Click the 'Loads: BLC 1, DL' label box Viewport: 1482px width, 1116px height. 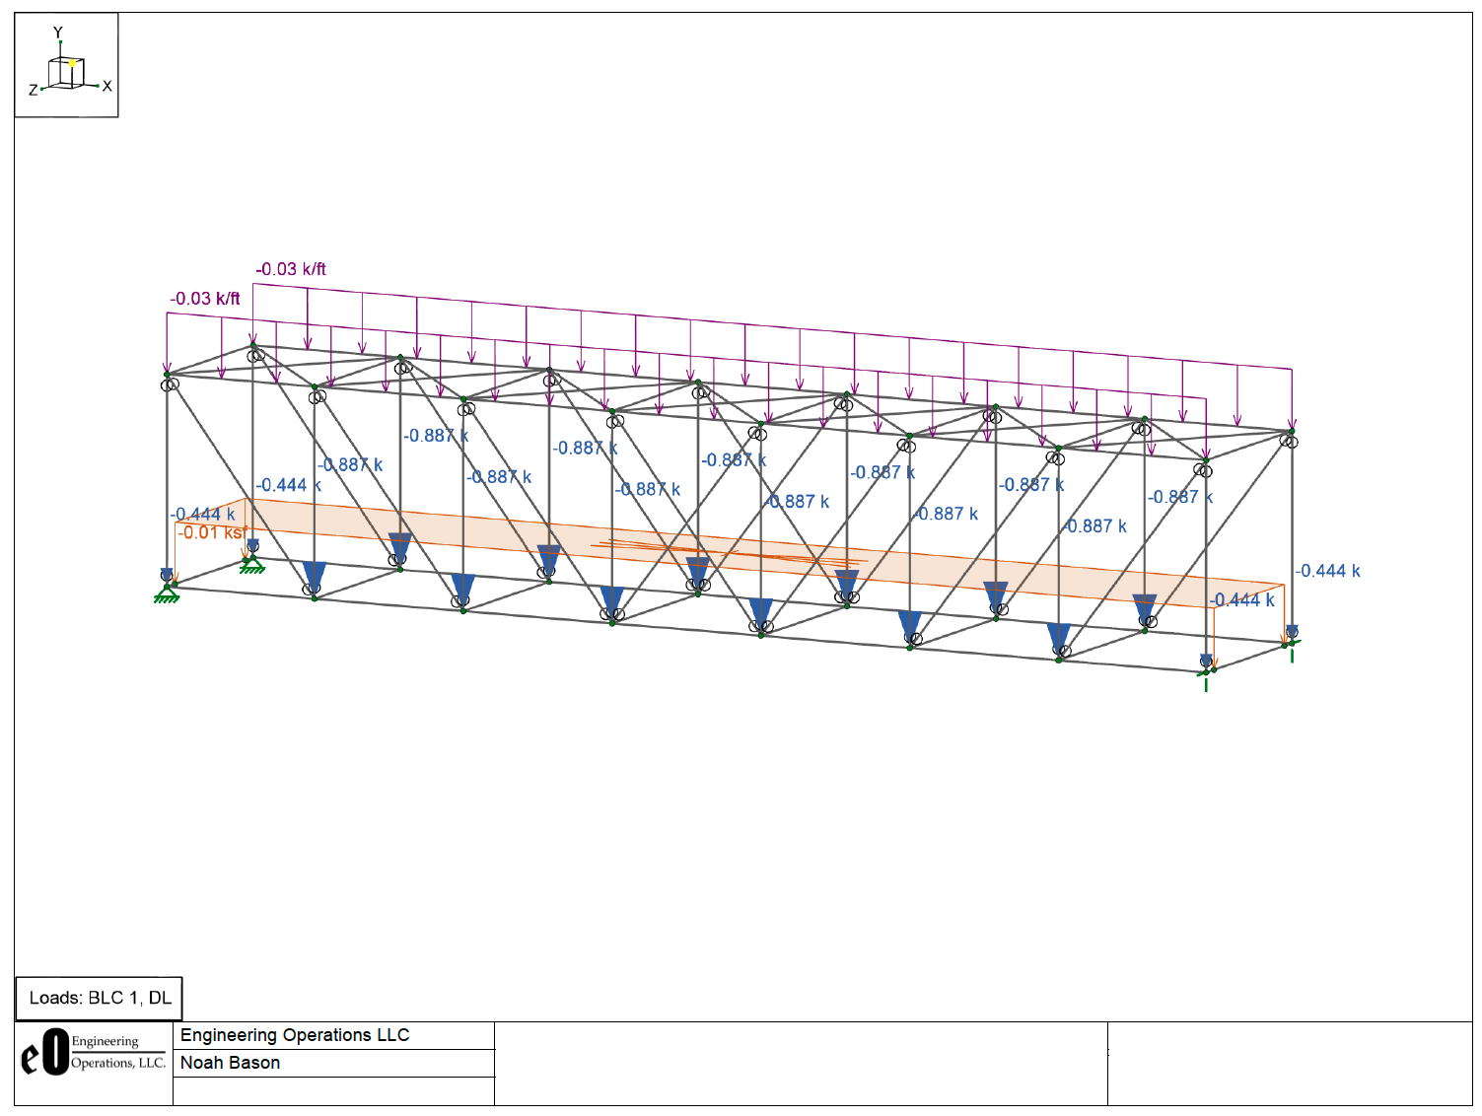coord(100,998)
